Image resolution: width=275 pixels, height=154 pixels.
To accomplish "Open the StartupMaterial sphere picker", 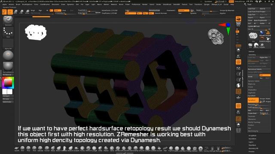I will coord(8,67).
